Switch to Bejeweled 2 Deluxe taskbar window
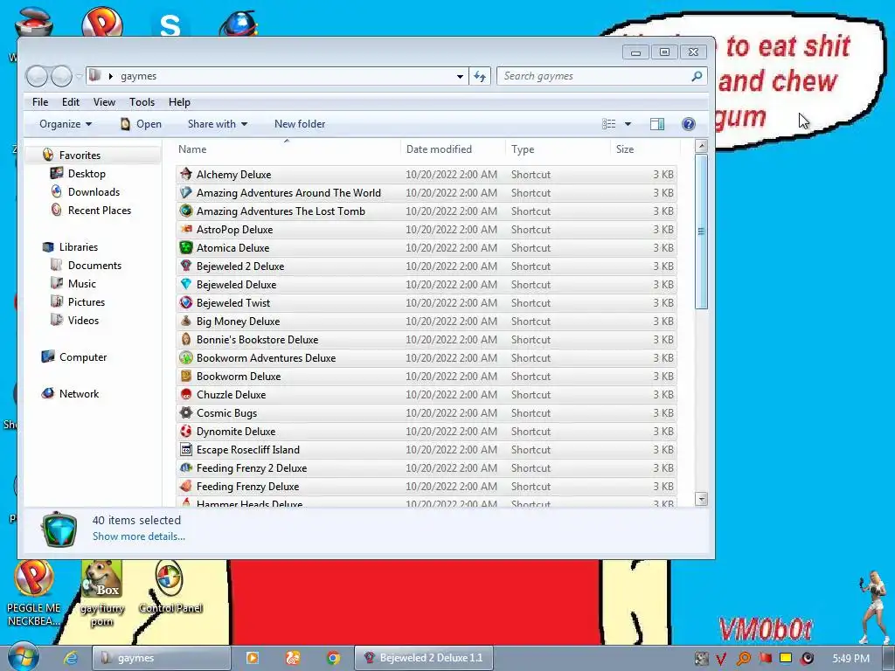Viewport: 895px width, 671px height. coord(424,658)
